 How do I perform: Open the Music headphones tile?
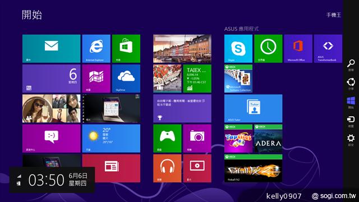coord(167,168)
